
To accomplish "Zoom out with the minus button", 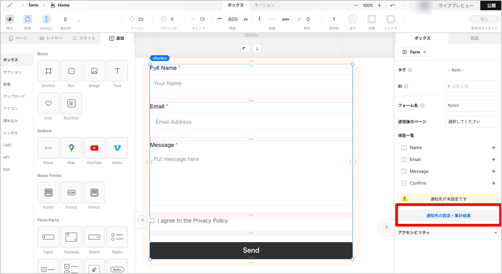I will click(356, 5).
